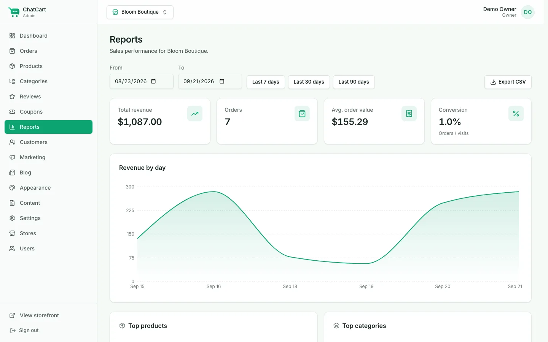Open calendar picker for From date
The width and height of the screenshot is (548, 342).
(x=153, y=81)
